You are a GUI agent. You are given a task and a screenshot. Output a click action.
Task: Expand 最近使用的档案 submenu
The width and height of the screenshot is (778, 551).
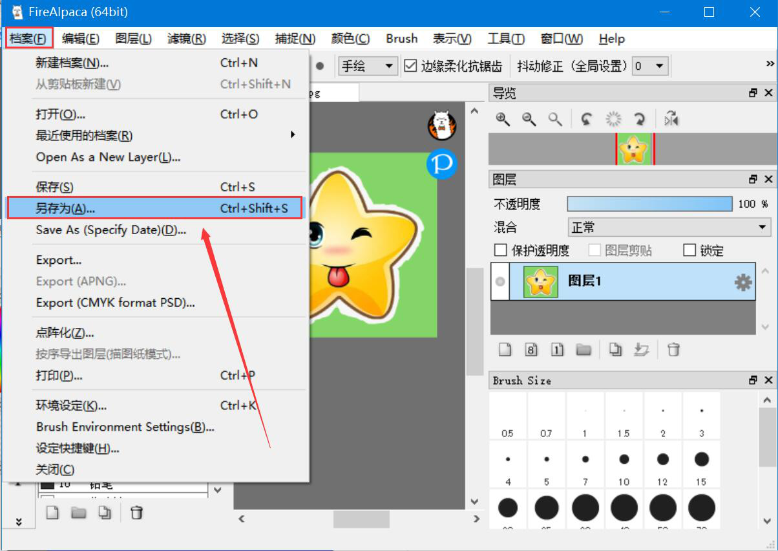click(x=156, y=135)
